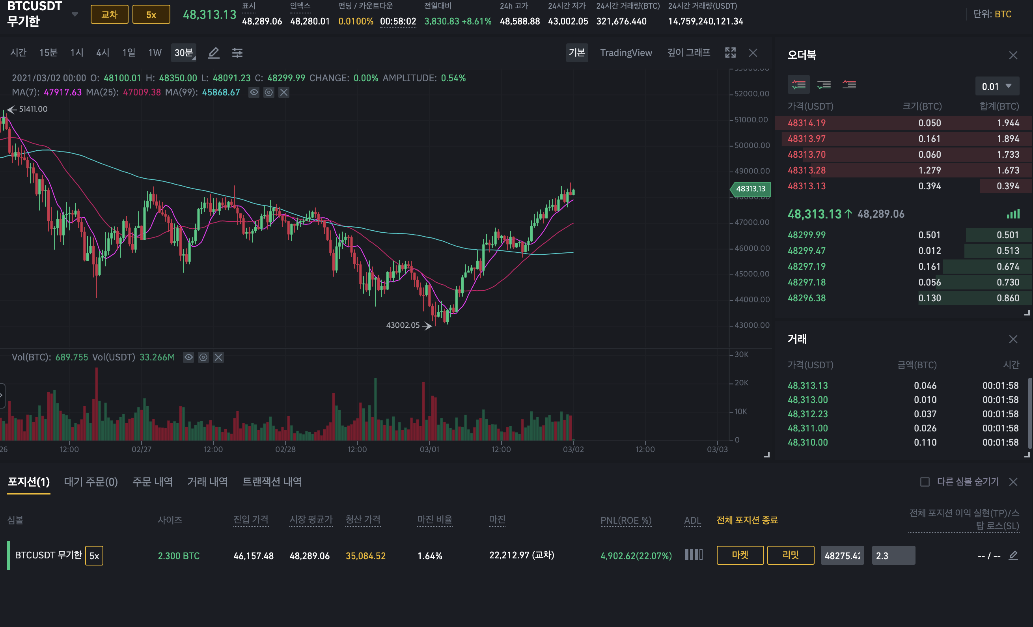Show the bids-only orderbook view icon
This screenshot has height=627, width=1033.
824,85
